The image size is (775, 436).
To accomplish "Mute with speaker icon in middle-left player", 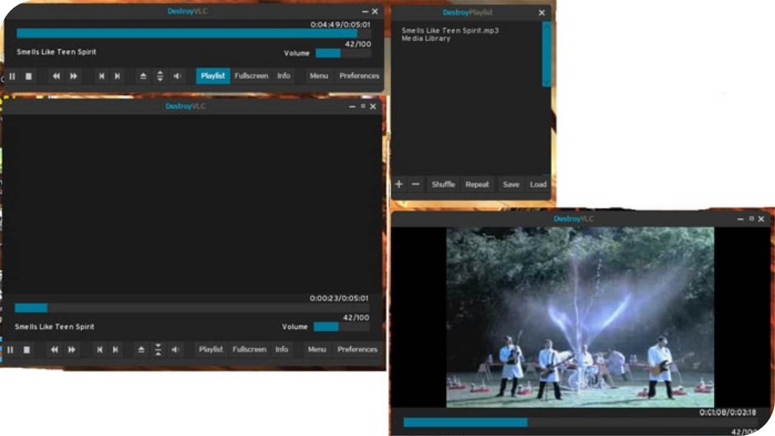I will 176,350.
